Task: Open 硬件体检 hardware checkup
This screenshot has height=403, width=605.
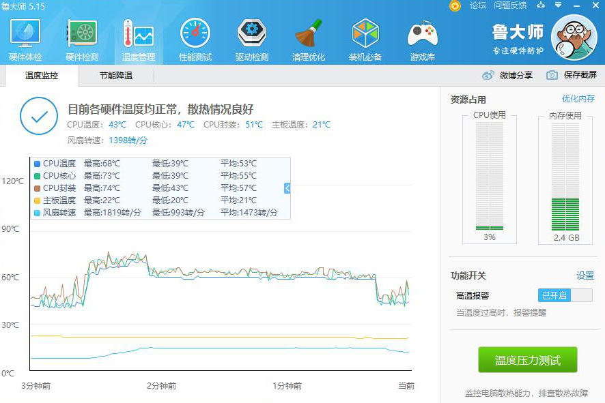Action: 25,40
